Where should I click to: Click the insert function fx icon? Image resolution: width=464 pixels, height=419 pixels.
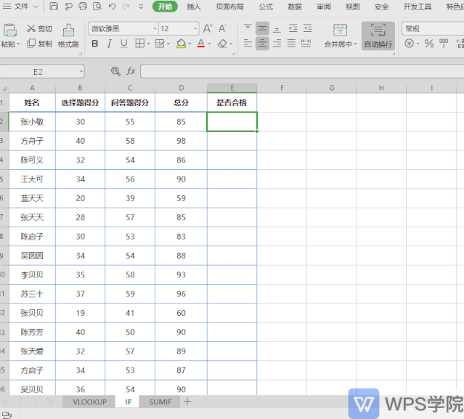(131, 71)
